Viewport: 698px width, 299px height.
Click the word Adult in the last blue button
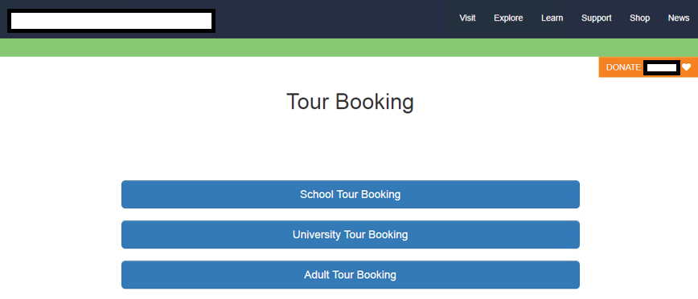pos(317,275)
